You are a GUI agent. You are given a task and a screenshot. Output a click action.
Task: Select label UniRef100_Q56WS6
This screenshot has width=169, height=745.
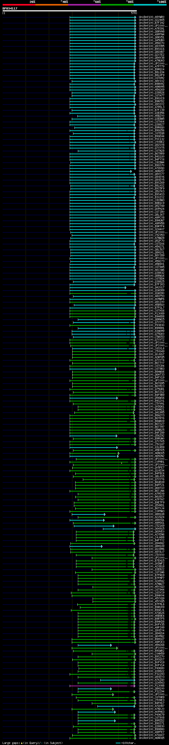[x=152, y=398]
